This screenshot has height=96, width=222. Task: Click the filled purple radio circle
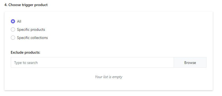point(13,21)
